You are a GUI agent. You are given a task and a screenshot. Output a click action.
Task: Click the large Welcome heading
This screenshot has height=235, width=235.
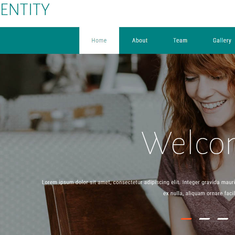[x=188, y=142]
